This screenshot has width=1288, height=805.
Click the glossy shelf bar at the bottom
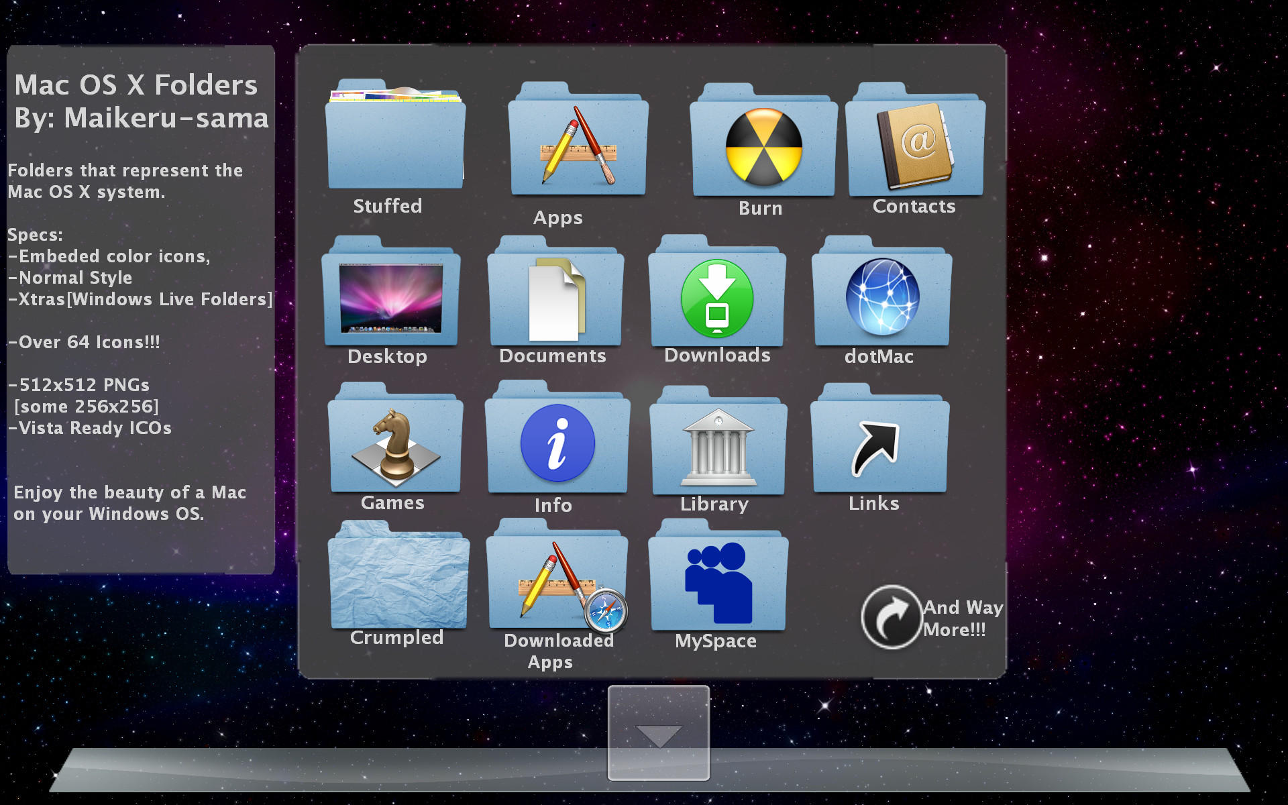click(x=335, y=770)
